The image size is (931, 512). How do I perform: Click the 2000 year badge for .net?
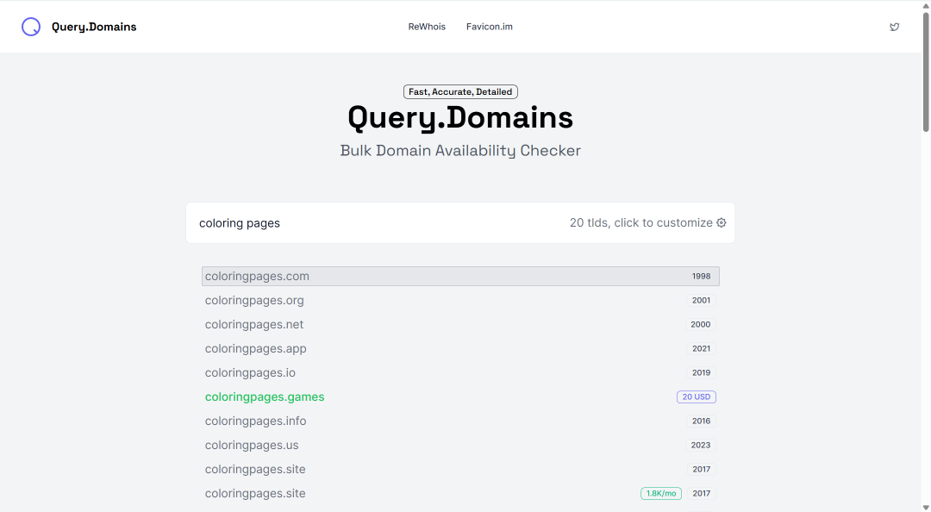pyautogui.click(x=700, y=324)
